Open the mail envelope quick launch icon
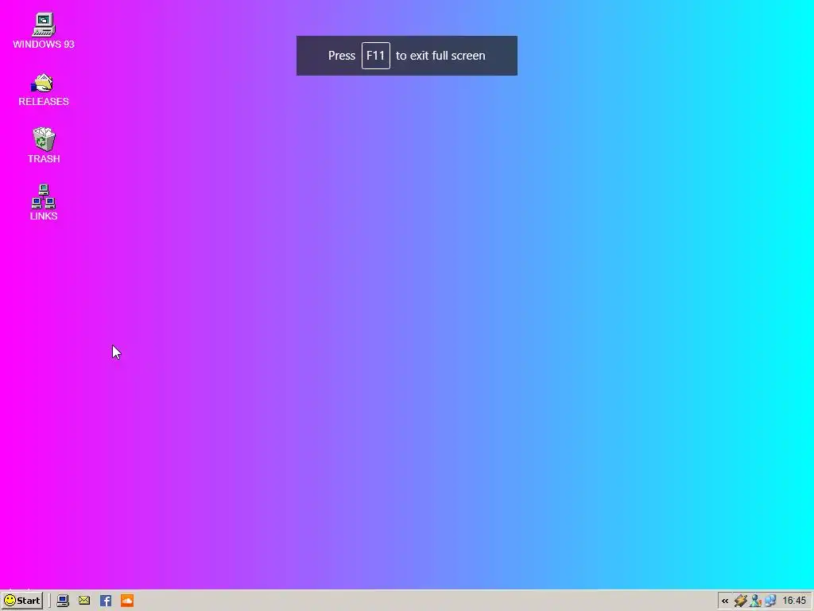The width and height of the screenshot is (814, 611). 84,601
